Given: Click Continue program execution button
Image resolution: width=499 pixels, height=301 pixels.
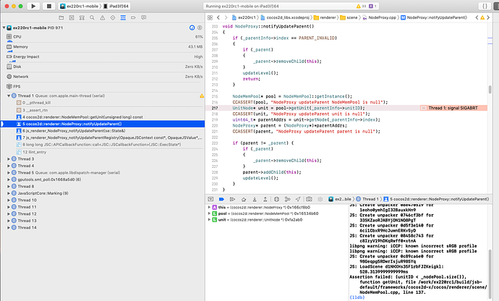Looking at the screenshot, I should pos(233,199).
